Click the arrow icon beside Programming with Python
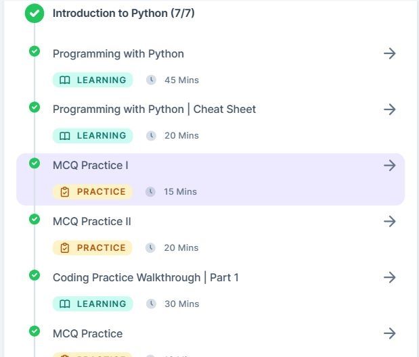Viewport: 419px width, 357px height. 390,53
